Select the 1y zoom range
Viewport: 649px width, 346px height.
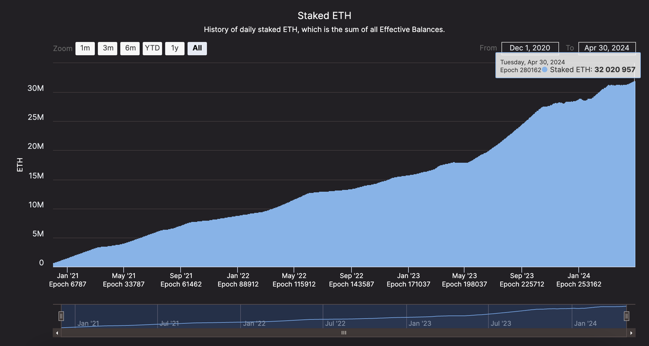[174, 48]
